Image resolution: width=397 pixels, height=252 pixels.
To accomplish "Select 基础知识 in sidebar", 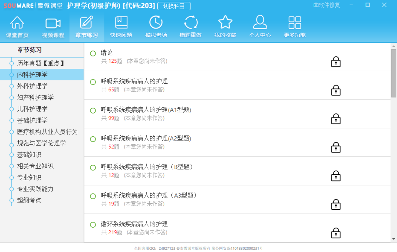I will [x=42, y=155].
